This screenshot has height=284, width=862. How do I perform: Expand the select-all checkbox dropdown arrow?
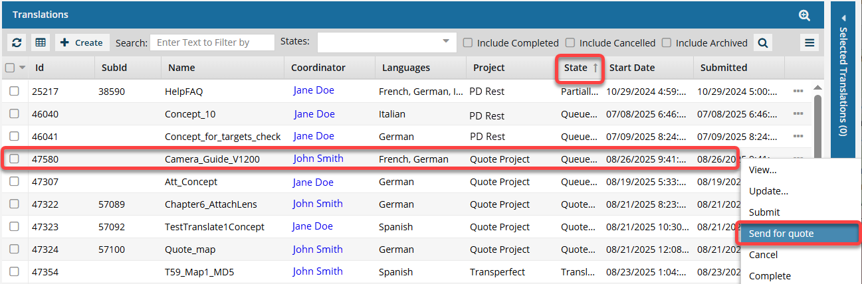click(x=23, y=68)
